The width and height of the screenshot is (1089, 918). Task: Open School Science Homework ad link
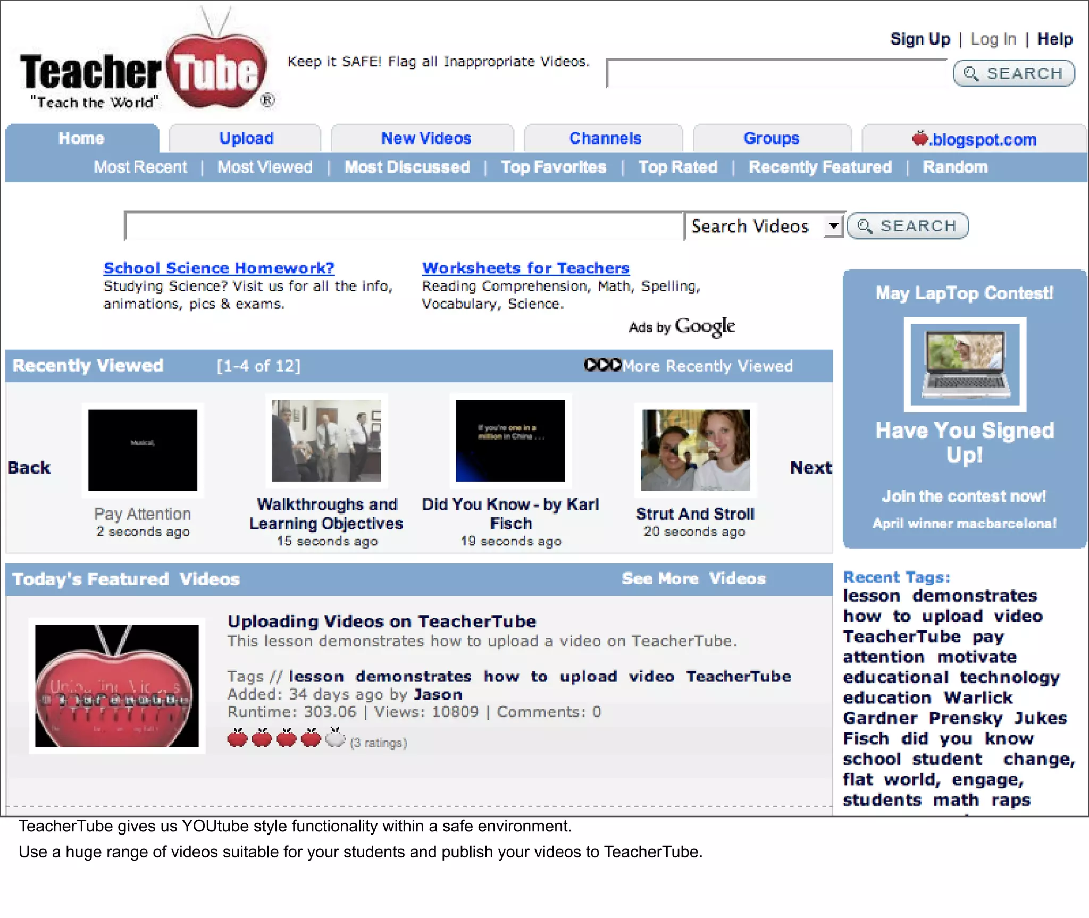(x=219, y=268)
